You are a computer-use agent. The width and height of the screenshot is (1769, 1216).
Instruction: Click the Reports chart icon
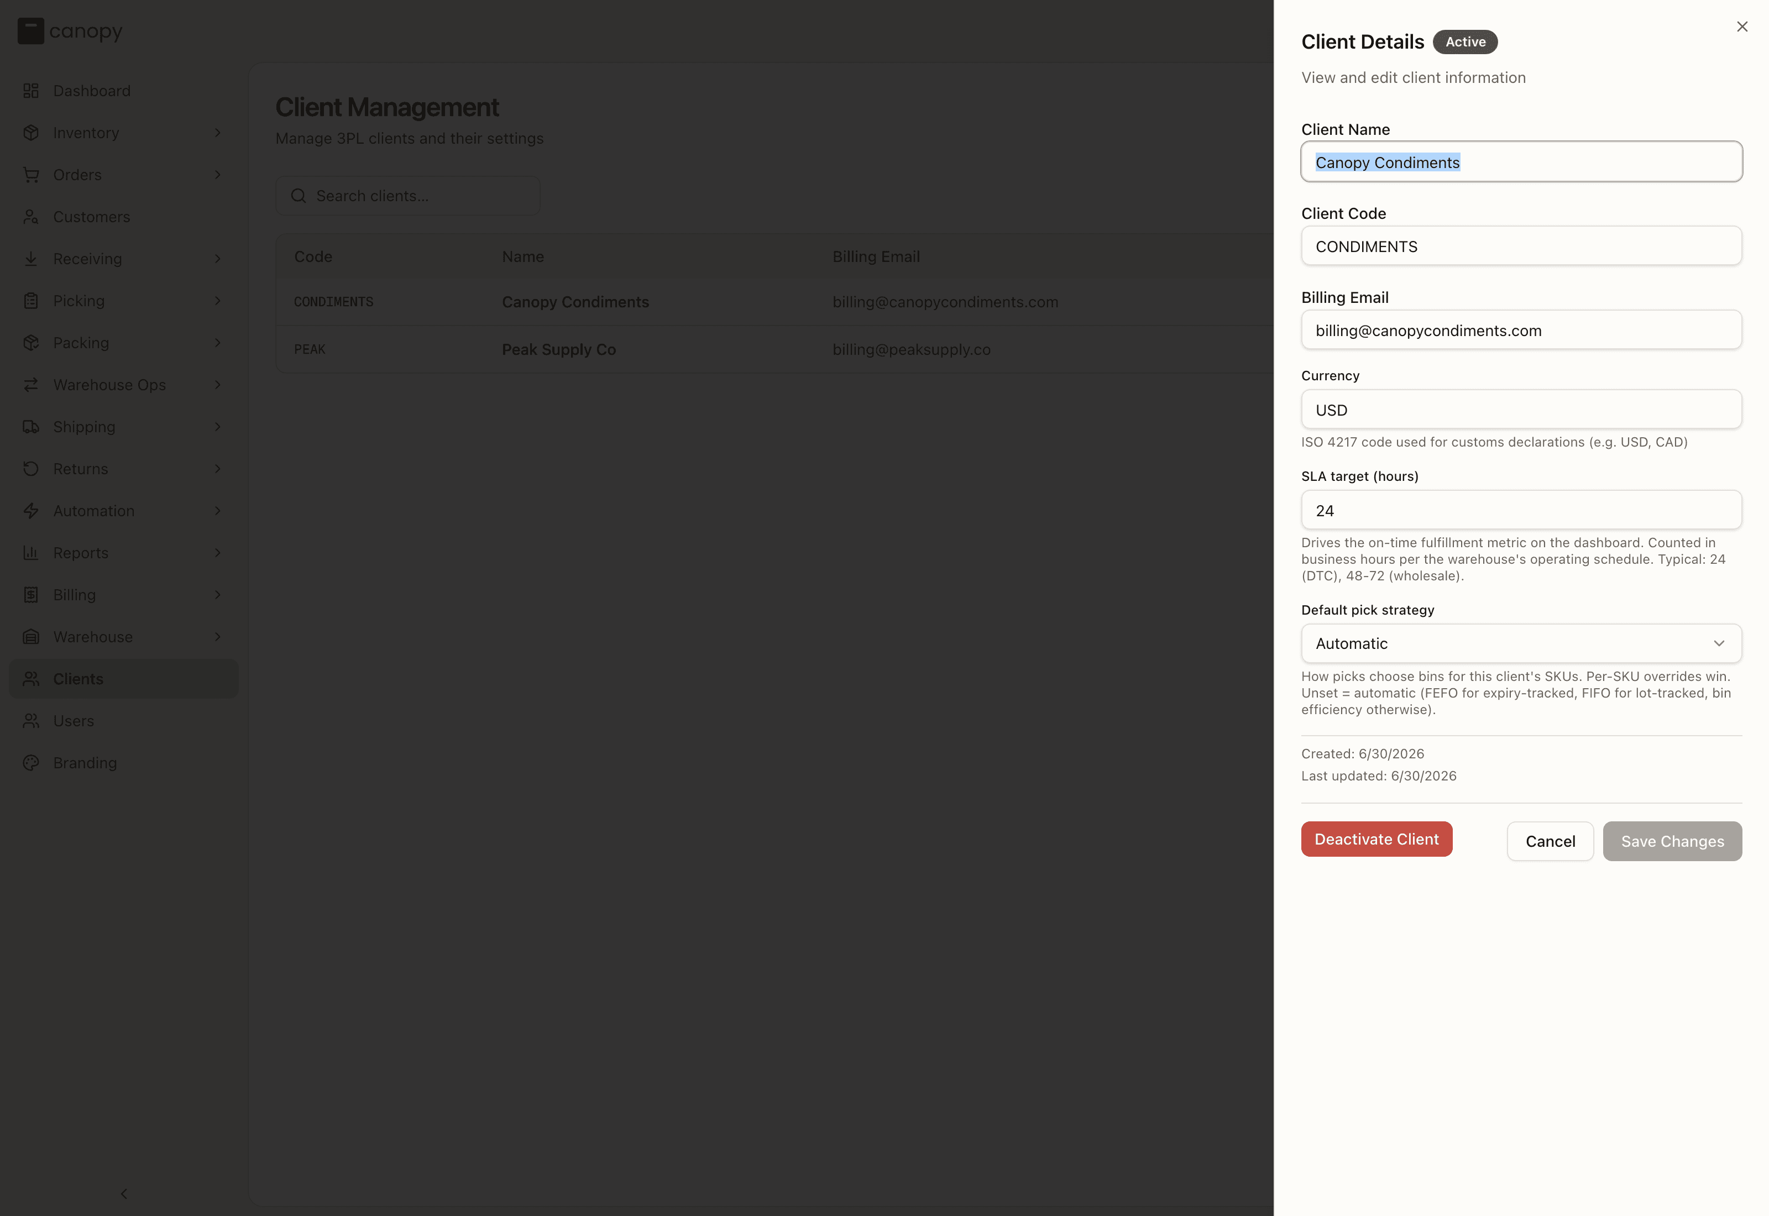[30, 553]
